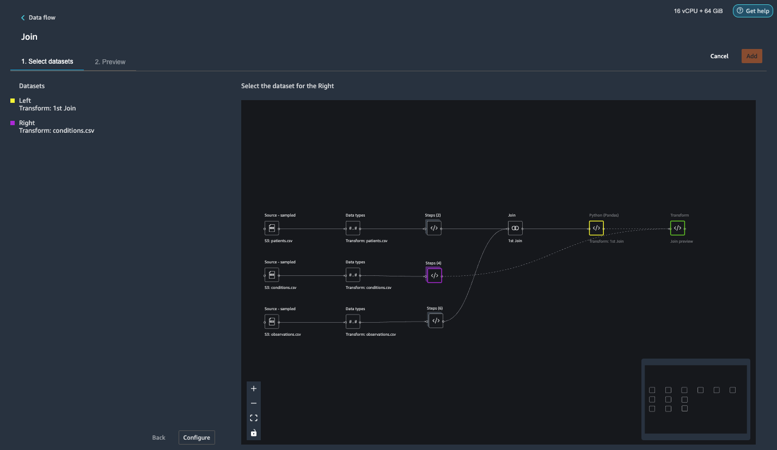Click the yellow Left dataset color marker

(x=13, y=101)
